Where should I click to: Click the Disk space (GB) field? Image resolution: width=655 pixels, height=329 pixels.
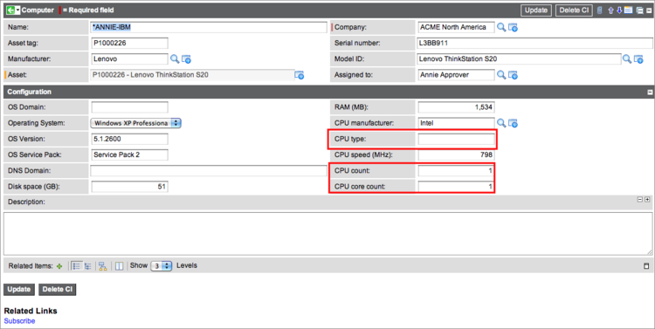pos(129,187)
